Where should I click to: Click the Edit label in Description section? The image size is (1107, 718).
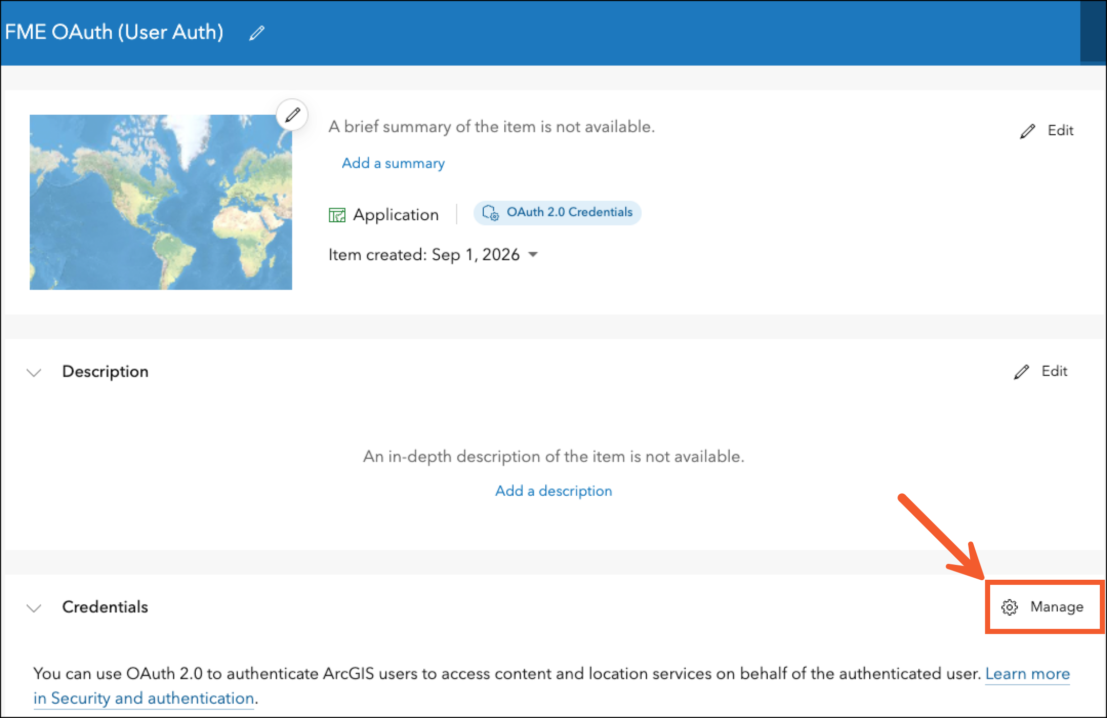coord(1054,371)
